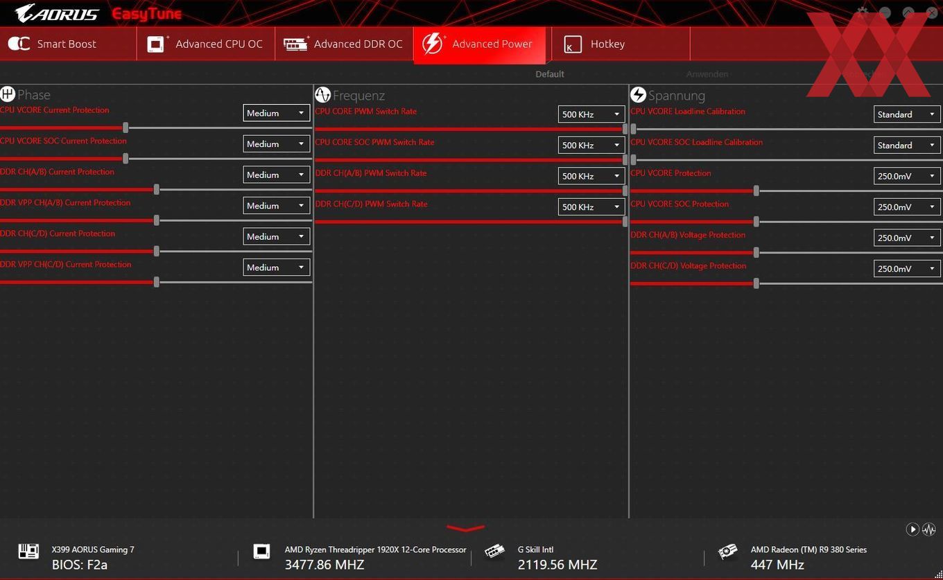Click the Spannung lightning icon
The image size is (943, 580).
pos(638,94)
